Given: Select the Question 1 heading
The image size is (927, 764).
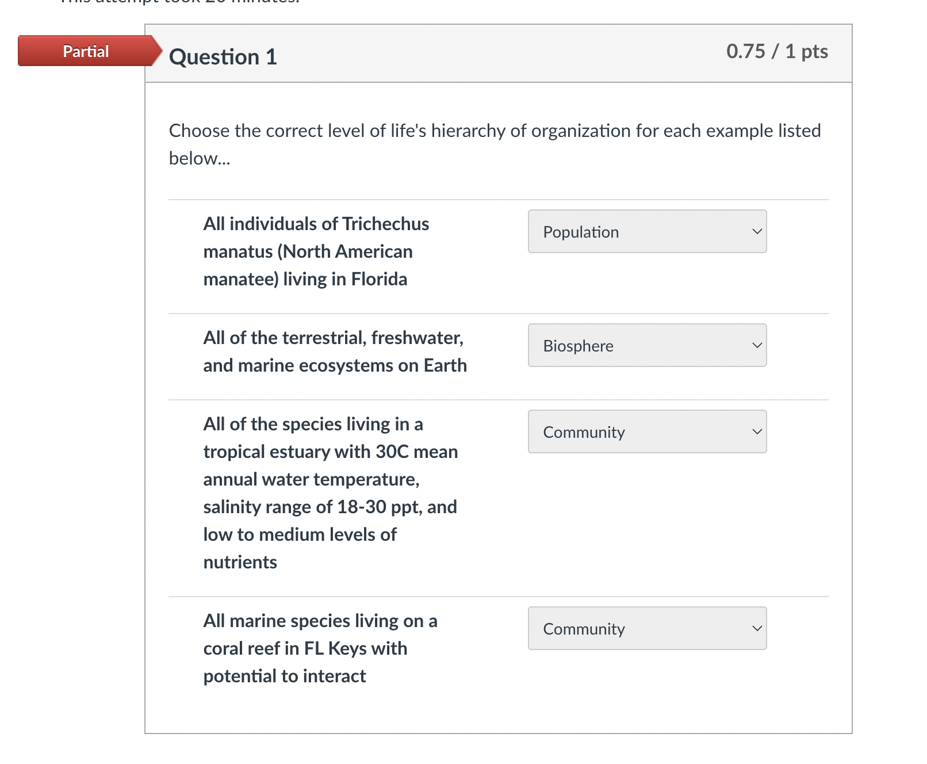Looking at the screenshot, I should (223, 57).
